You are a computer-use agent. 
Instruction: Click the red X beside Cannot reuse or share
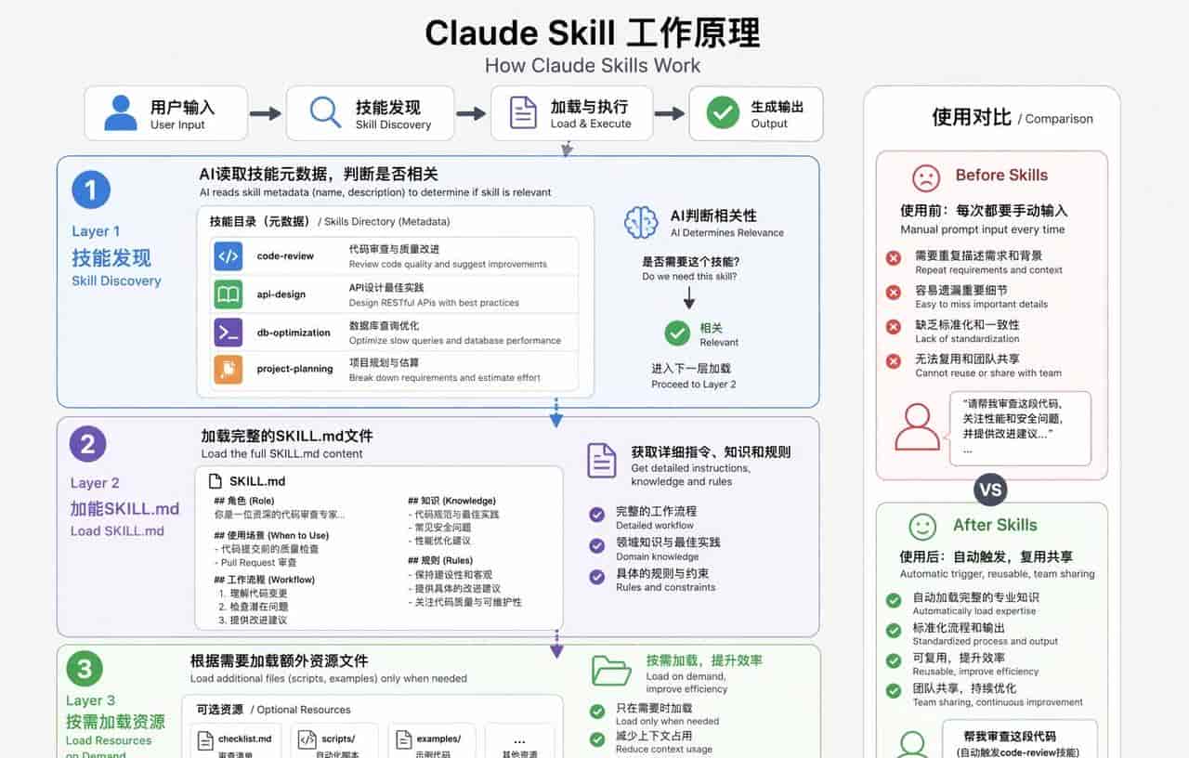tap(894, 361)
